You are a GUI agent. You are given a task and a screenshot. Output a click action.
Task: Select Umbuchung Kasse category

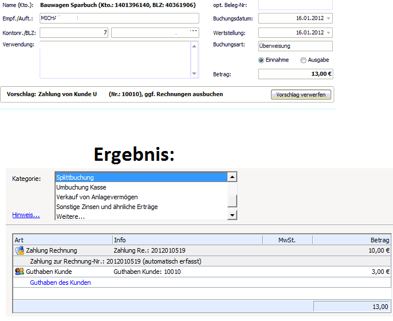click(x=141, y=187)
